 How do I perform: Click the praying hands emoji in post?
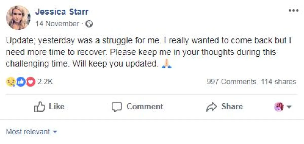(167, 64)
